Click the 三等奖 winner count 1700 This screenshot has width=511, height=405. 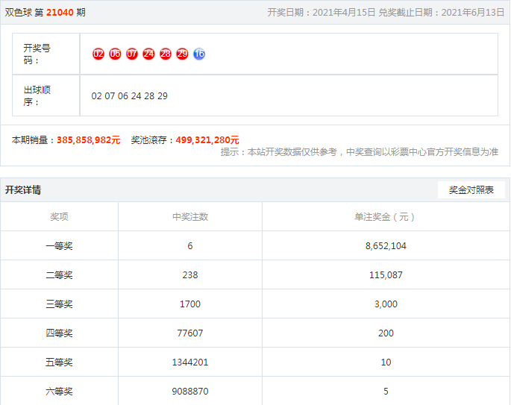click(190, 304)
